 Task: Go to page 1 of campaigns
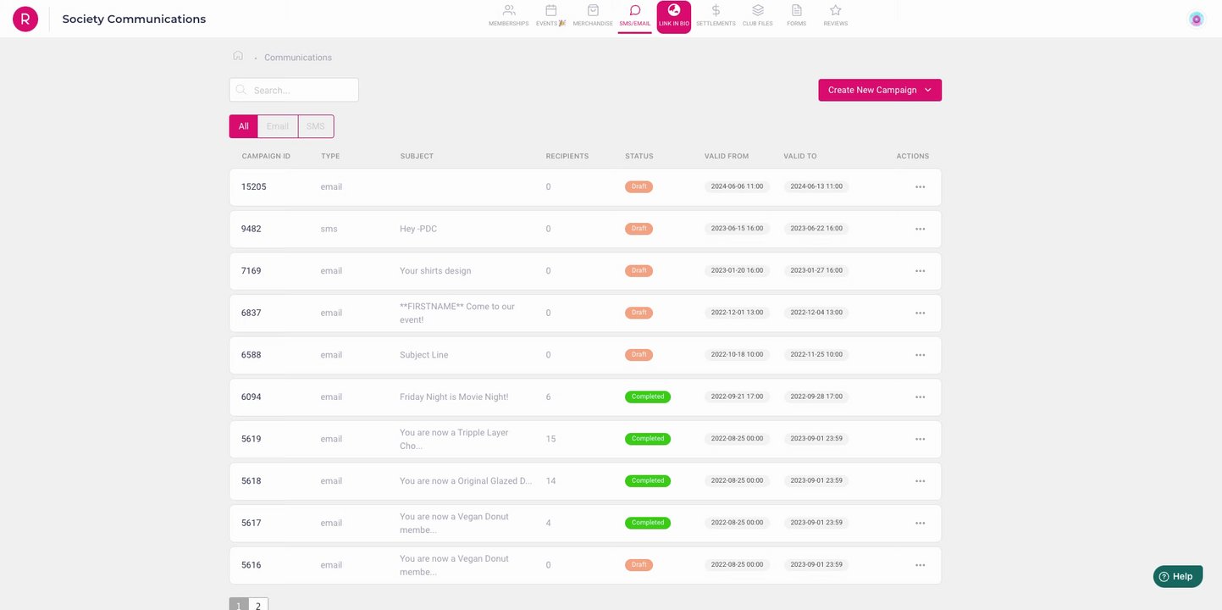coord(239,605)
